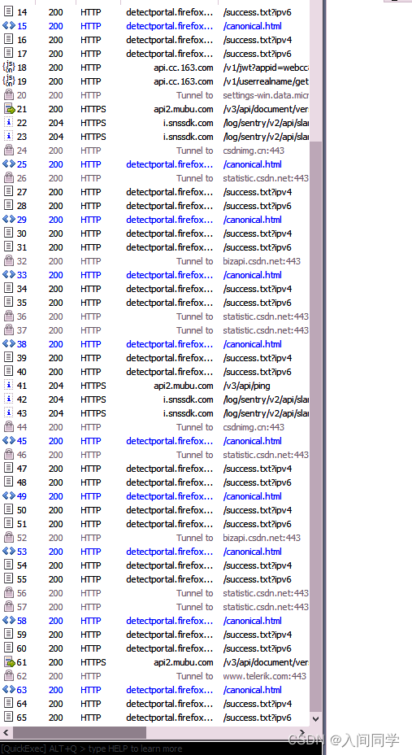Select session 27 detectportal.firefox host
The height and width of the screenshot is (755, 412).
click(x=169, y=192)
